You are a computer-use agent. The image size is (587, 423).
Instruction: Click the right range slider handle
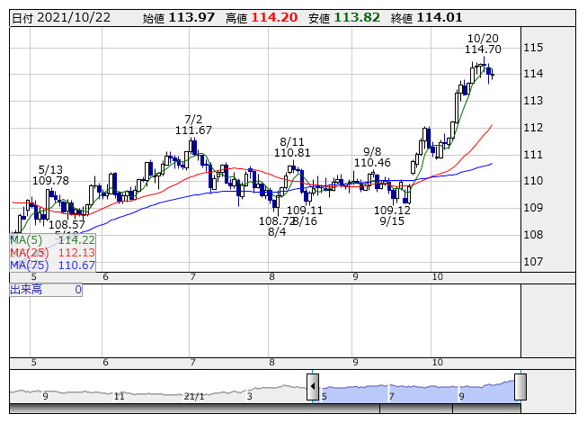point(520,387)
